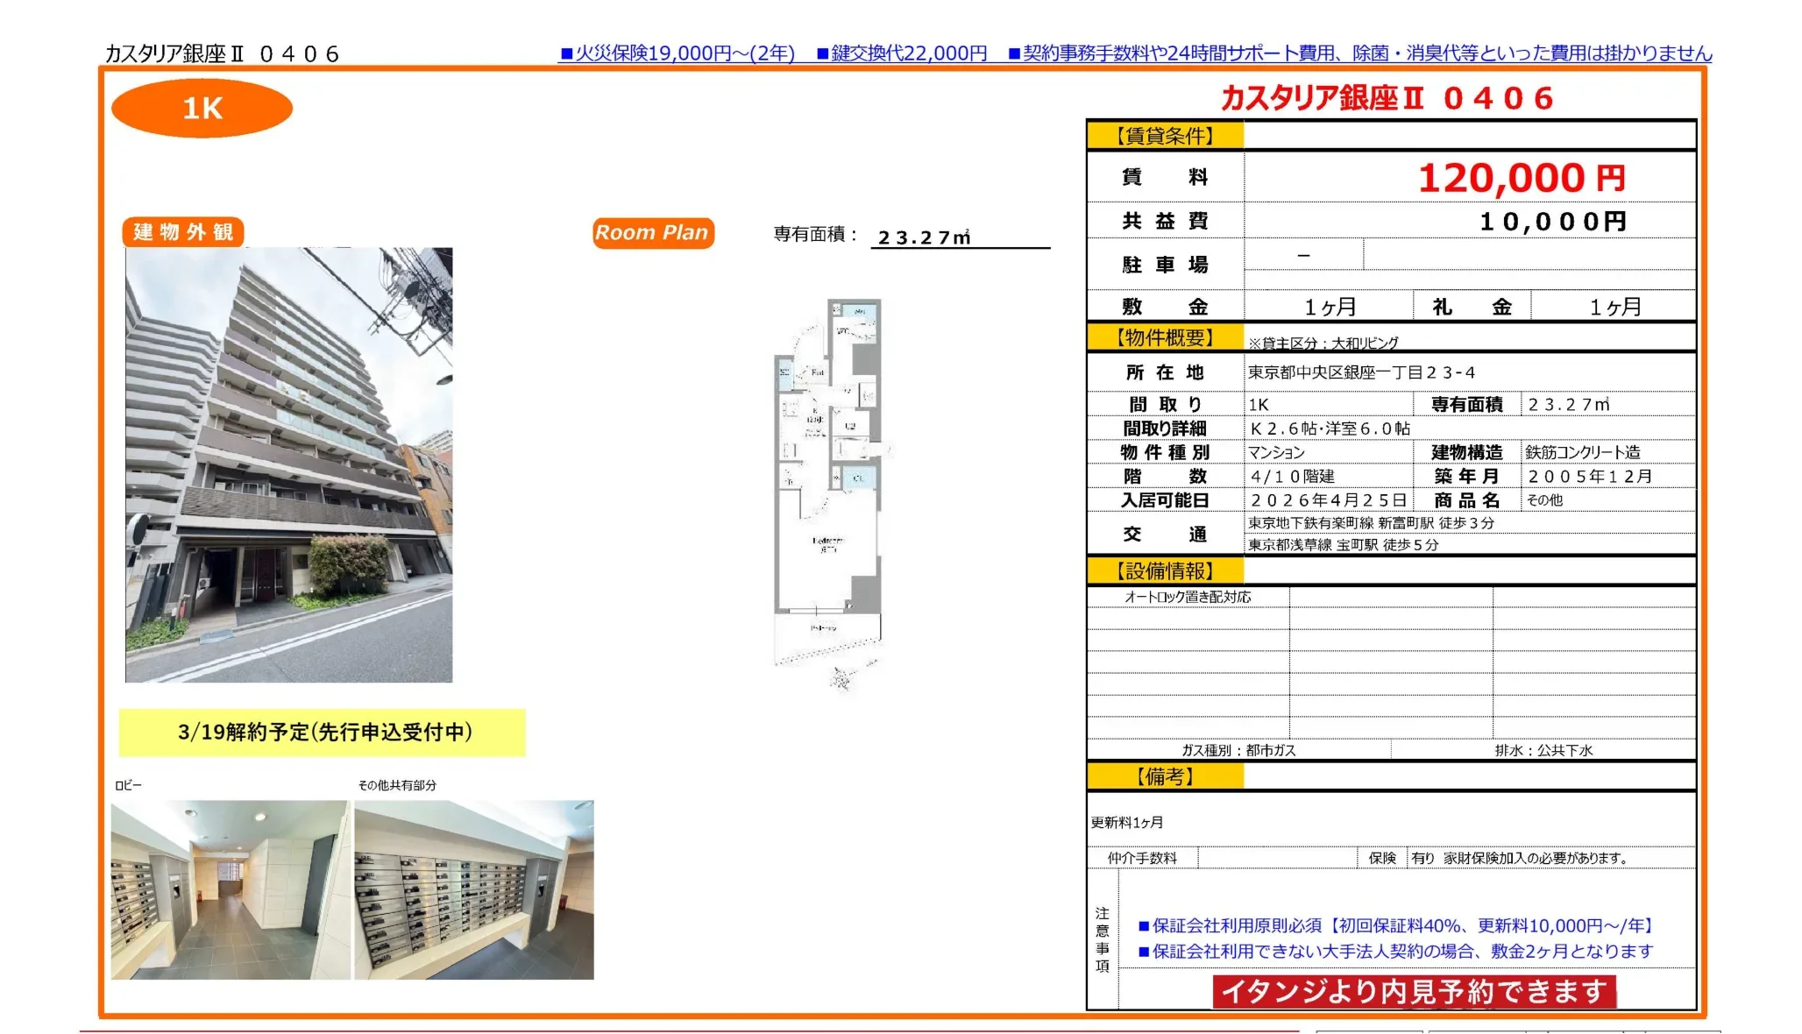Select the 【設備情報】 section header
This screenshot has width=1802, height=1034.
[x=1165, y=571]
